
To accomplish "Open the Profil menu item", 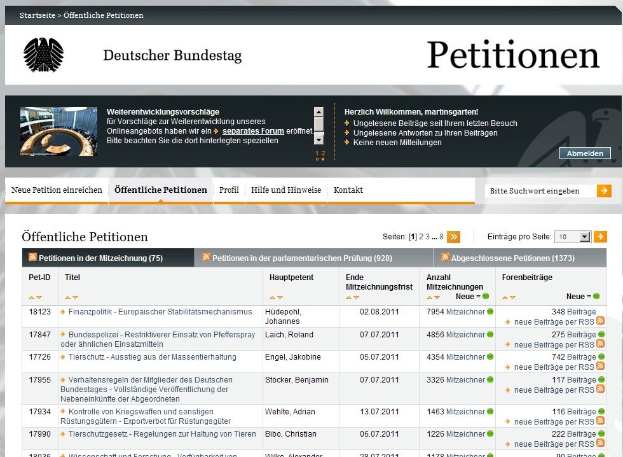I will coord(229,190).
